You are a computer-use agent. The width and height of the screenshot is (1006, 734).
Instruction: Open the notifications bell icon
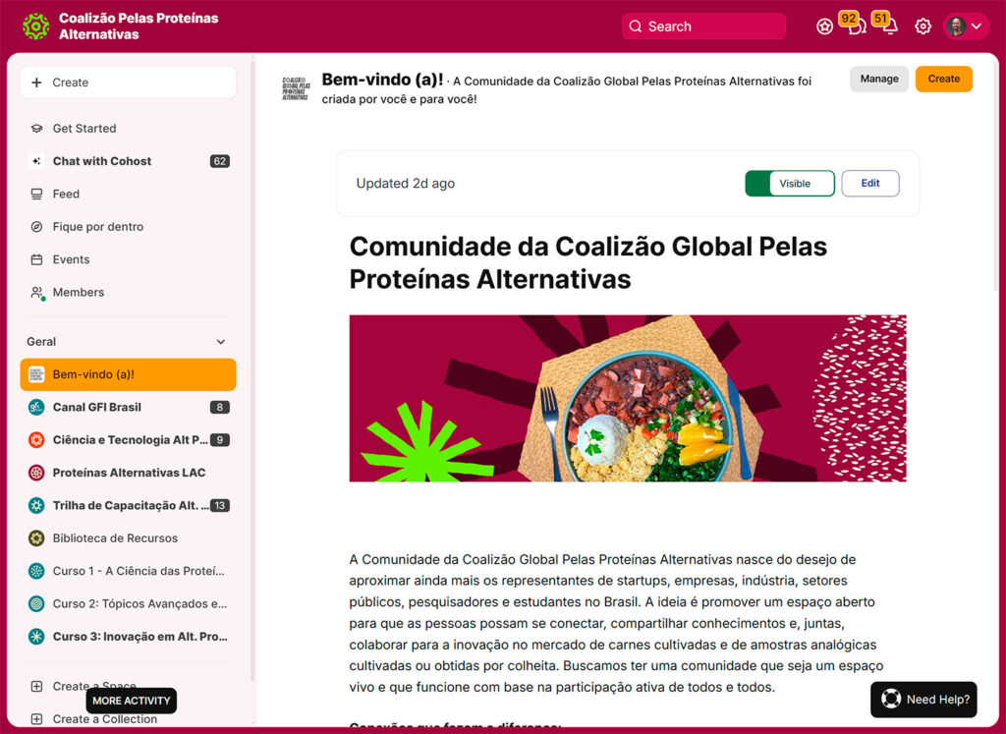(x=890, y=27)
